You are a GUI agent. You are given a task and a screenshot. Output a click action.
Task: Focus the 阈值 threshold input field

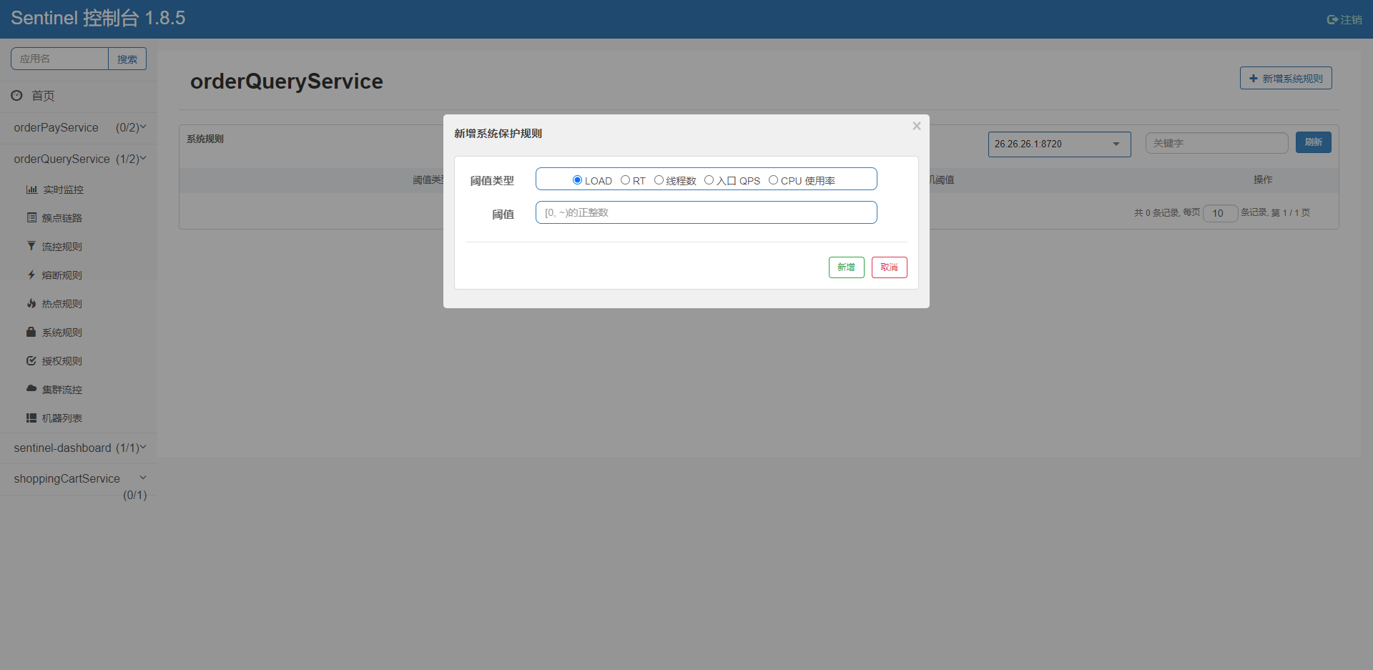[x=707, y=212]
